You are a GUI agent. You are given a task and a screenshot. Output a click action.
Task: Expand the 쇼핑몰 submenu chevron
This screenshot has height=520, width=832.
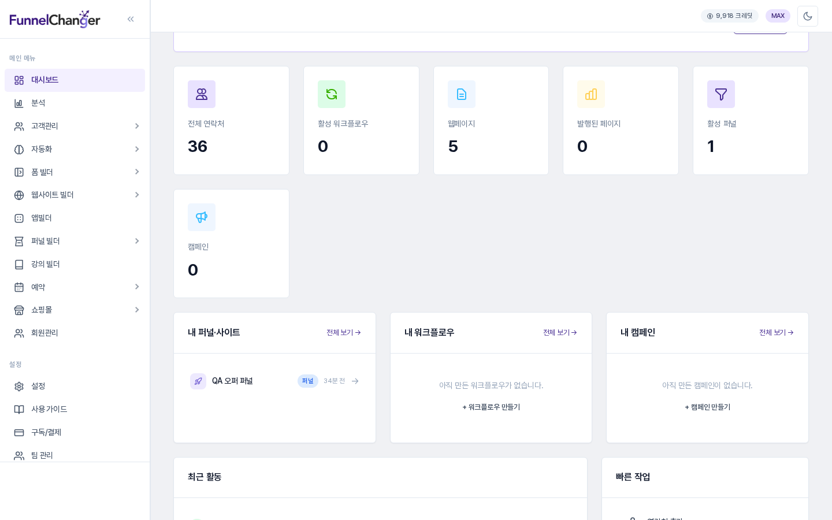(x=137, y=310)
